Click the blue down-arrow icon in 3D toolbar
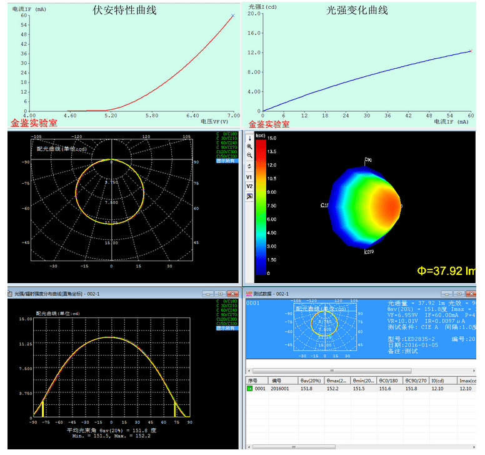 click(x=249, y=138)
